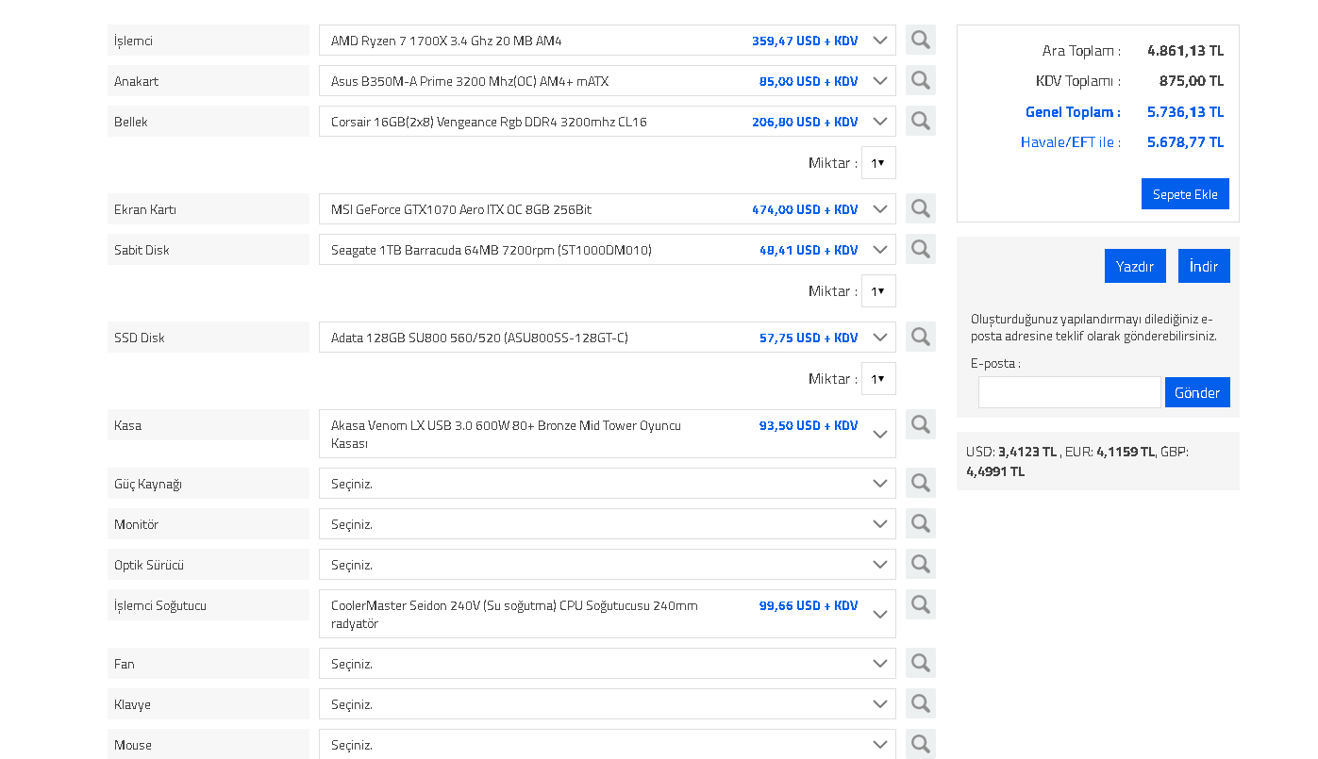1318x759 pixels.
Task: Click the Genel Toplam amount 5.736,13 TL
Action: [1185, 112]
